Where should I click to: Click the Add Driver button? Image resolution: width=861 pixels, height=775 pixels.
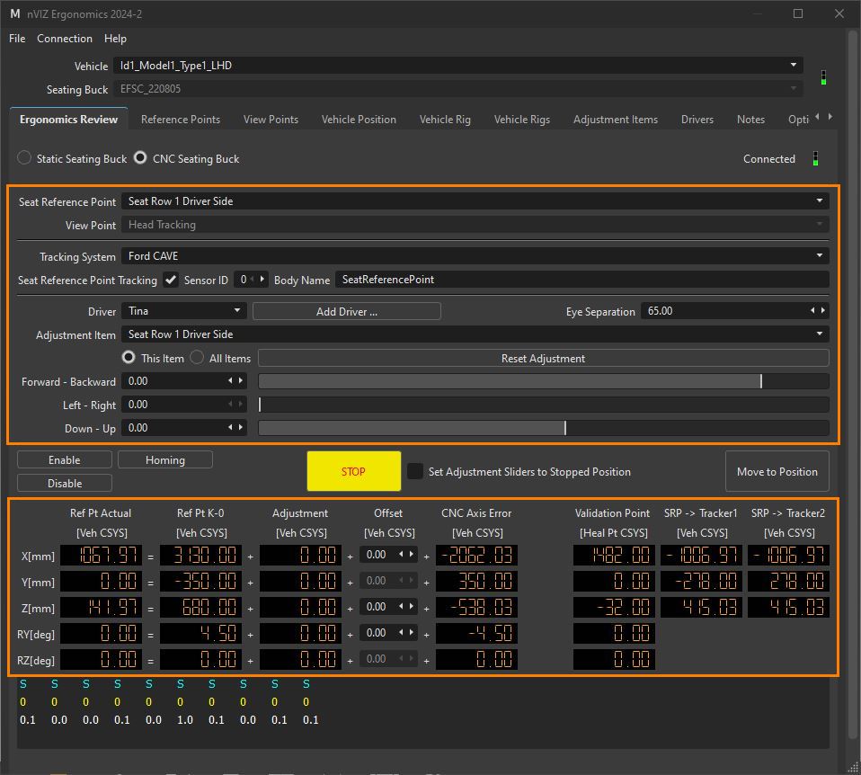[x=346, y=310]
